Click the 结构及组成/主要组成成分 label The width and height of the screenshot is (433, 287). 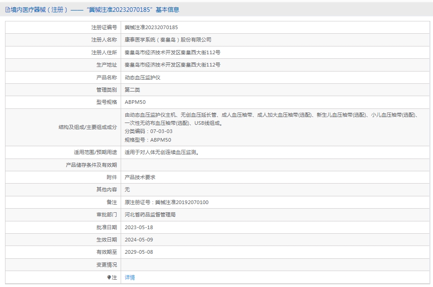click(x=88, y=128)
